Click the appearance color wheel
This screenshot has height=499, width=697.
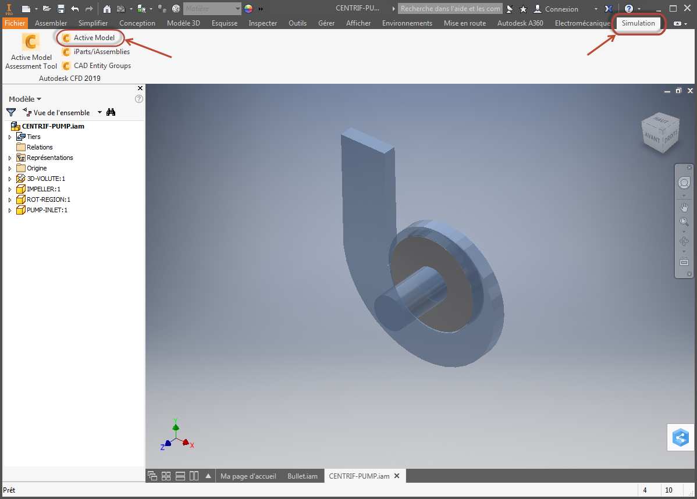click(248, 9)
